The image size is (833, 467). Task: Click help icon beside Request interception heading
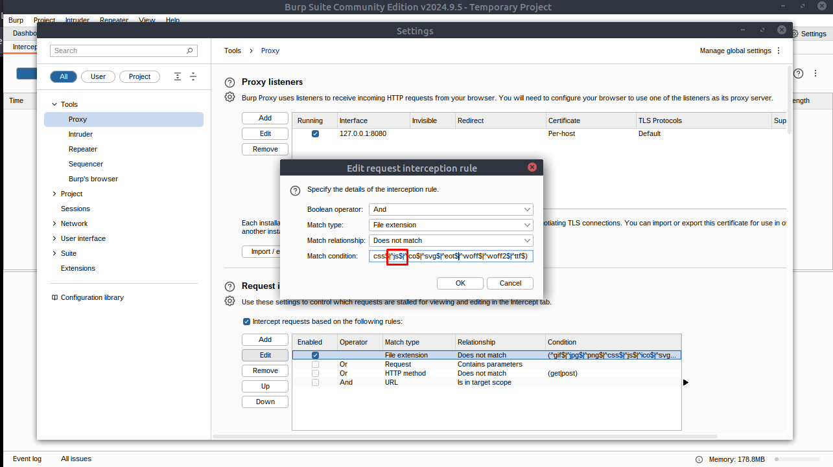pos(229,286)
